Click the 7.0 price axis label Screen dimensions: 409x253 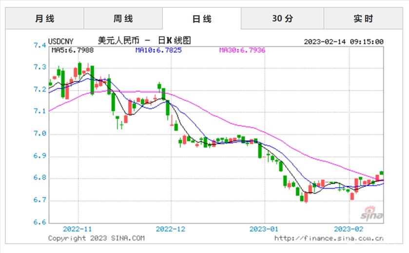coord(40,134)
